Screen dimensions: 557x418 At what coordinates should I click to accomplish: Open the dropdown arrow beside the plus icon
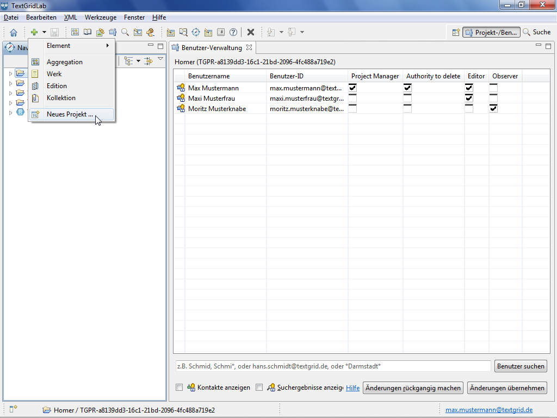coord(45,33)
